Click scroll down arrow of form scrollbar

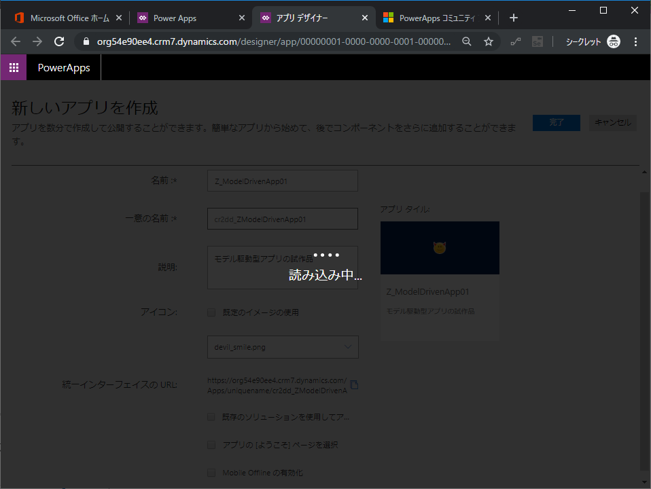[644, 482]
